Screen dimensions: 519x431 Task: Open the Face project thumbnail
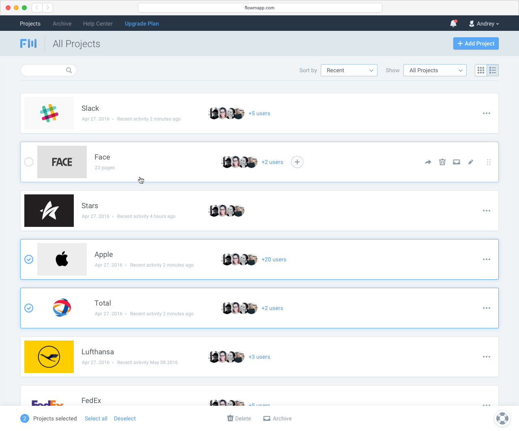tap(62, 162)
